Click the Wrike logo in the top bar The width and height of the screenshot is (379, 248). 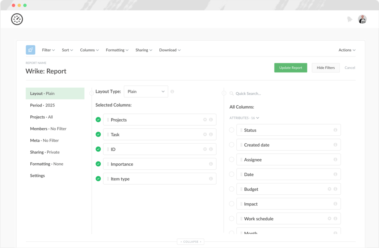pos(17,19)
